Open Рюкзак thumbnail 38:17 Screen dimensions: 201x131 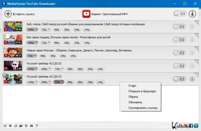pyautogui.click(x=13, y=53)
